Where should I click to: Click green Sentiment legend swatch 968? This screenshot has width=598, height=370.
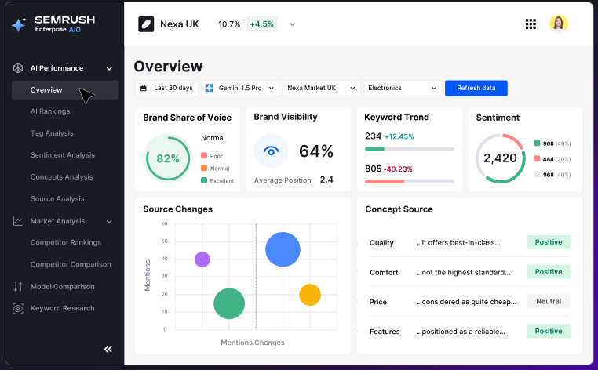coord(537,143)
